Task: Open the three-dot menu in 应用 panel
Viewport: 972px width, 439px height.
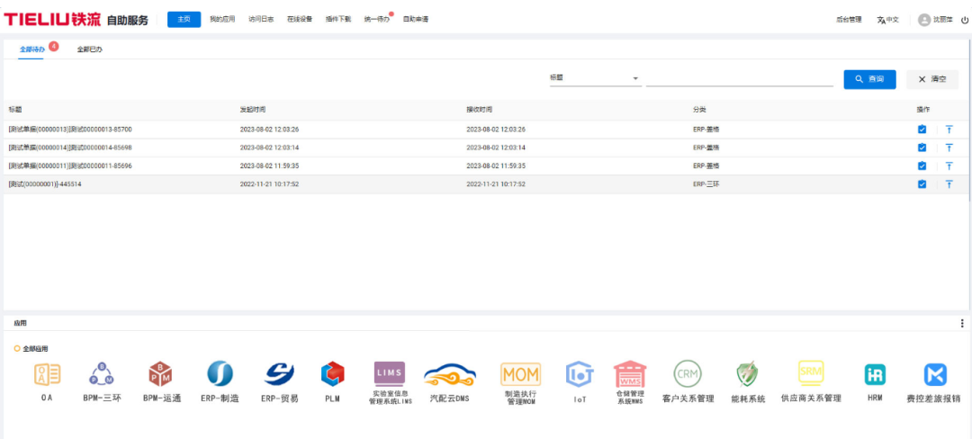Action: [961, 323]
